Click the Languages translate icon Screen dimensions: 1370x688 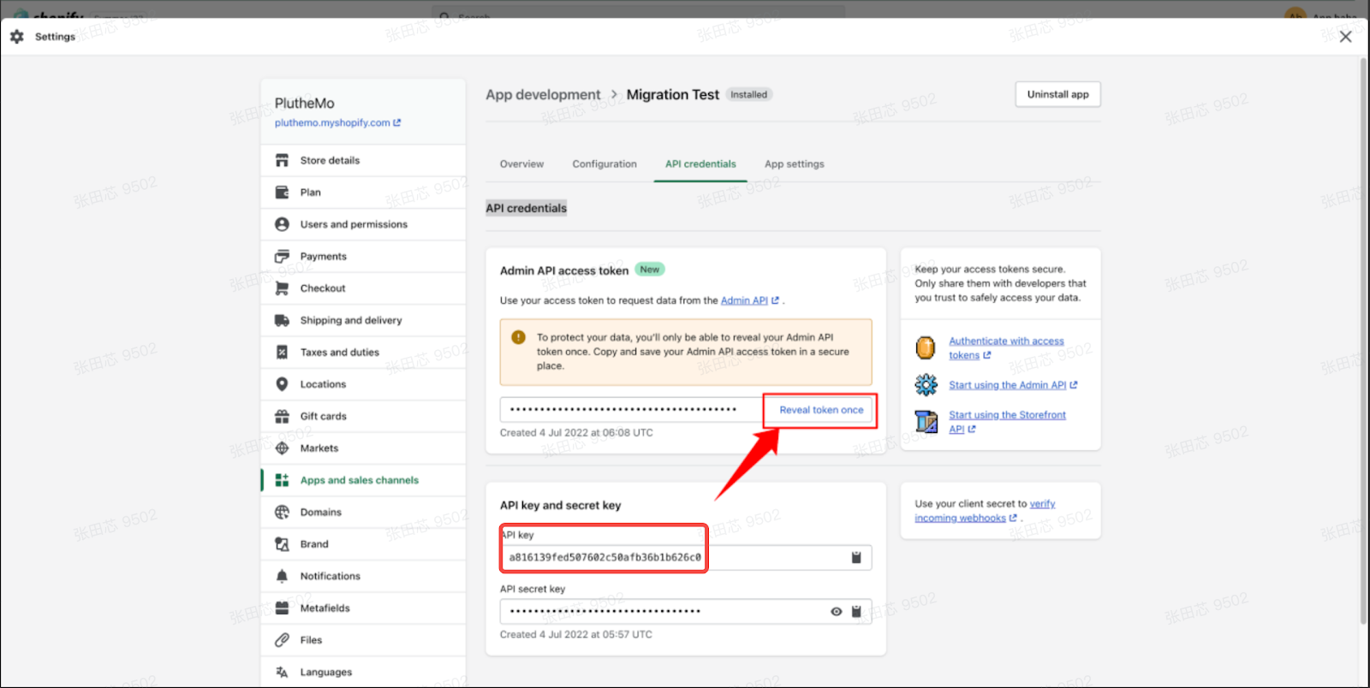click(282, 673)
